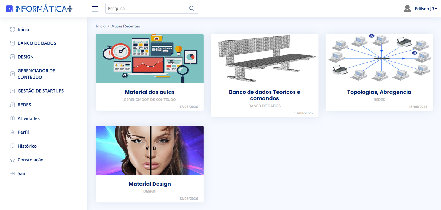This screenshot has width=441, height=210.
Task: Click the person icon beside Perfil
Action: tap(12, 132)
